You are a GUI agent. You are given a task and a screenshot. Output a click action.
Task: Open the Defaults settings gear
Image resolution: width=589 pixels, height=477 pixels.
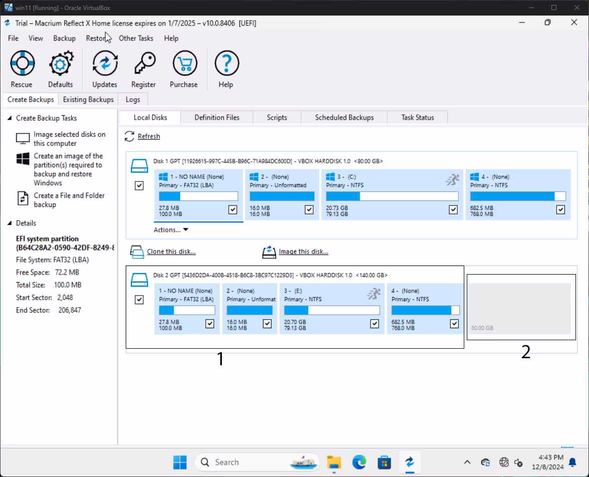tap(61, 63)
